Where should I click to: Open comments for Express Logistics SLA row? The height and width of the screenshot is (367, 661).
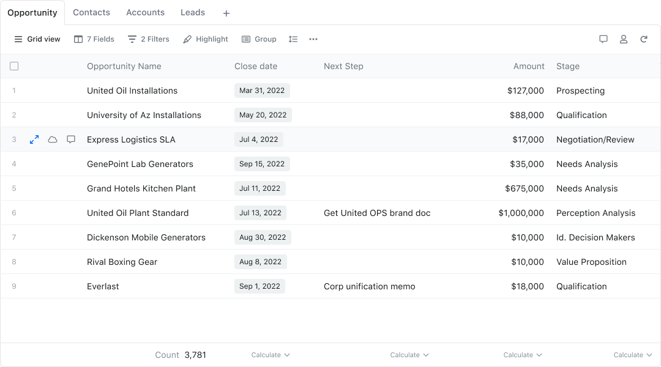point(71,139)
